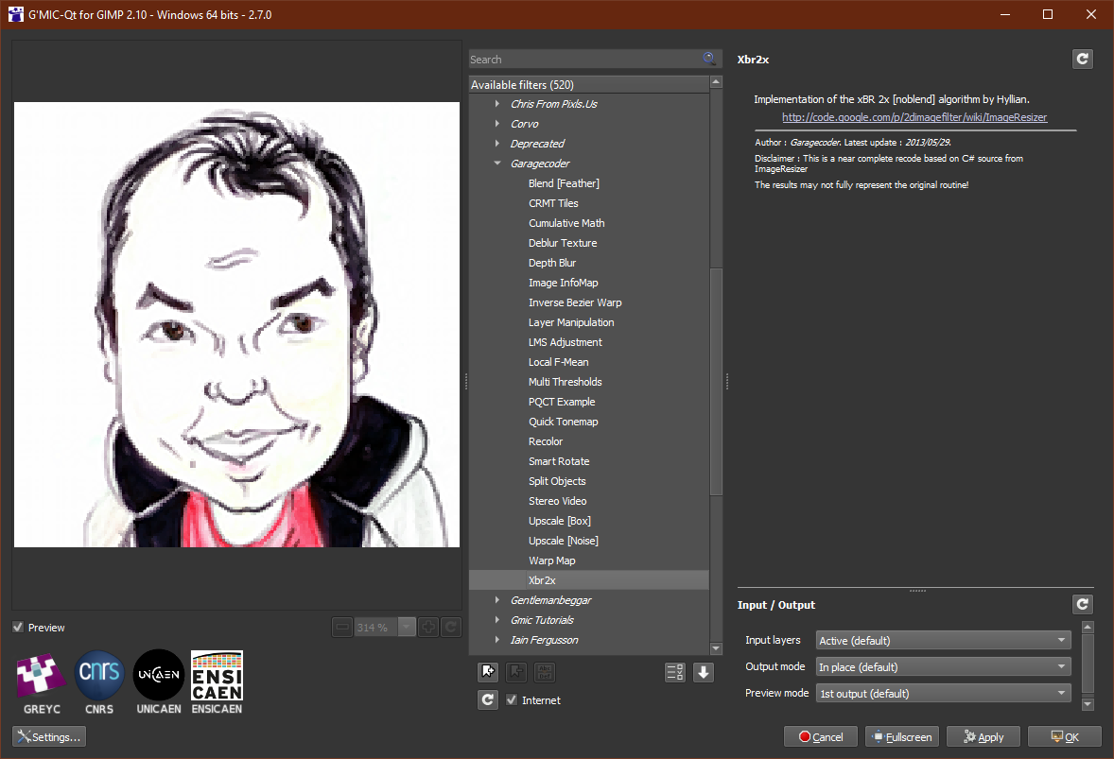Expand the Corvo folder

497,124
